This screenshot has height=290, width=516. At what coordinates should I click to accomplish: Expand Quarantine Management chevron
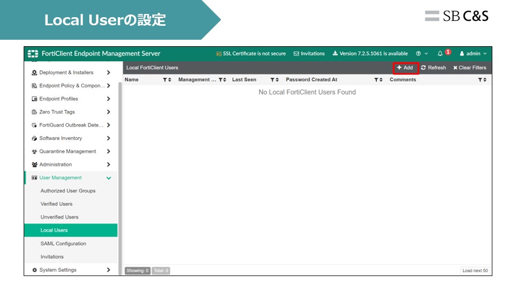(x=109, y=151)
